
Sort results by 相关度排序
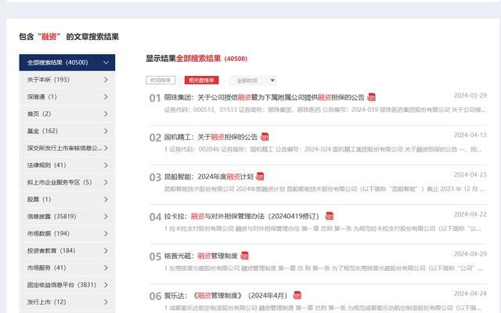202,80
